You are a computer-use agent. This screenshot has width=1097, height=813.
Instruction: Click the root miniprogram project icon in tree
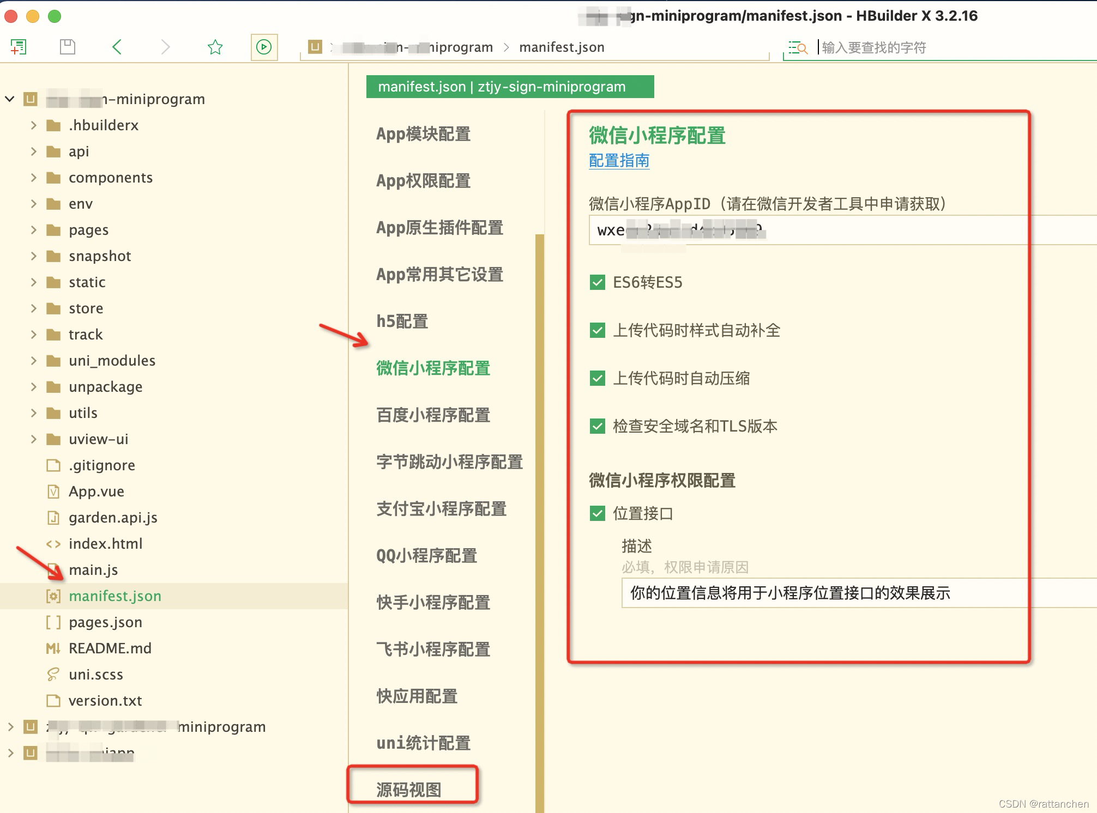pyautogui.click(x=31, y=100)
